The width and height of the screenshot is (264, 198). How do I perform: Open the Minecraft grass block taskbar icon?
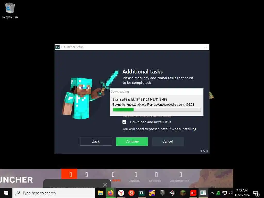183,193
